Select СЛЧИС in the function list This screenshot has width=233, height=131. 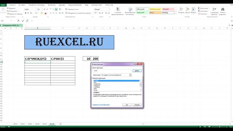[116, 81]
